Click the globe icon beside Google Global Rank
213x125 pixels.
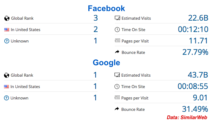(x=6, y=75)
